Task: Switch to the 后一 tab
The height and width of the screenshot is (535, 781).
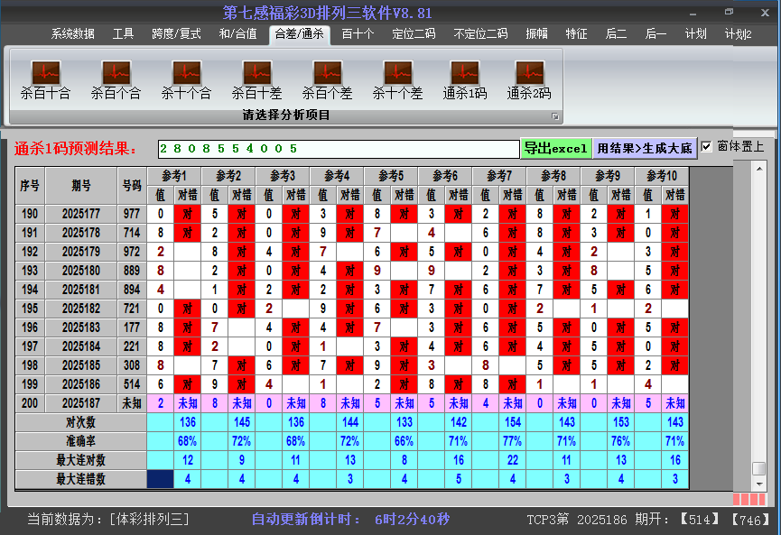Action: coord(655,34)
